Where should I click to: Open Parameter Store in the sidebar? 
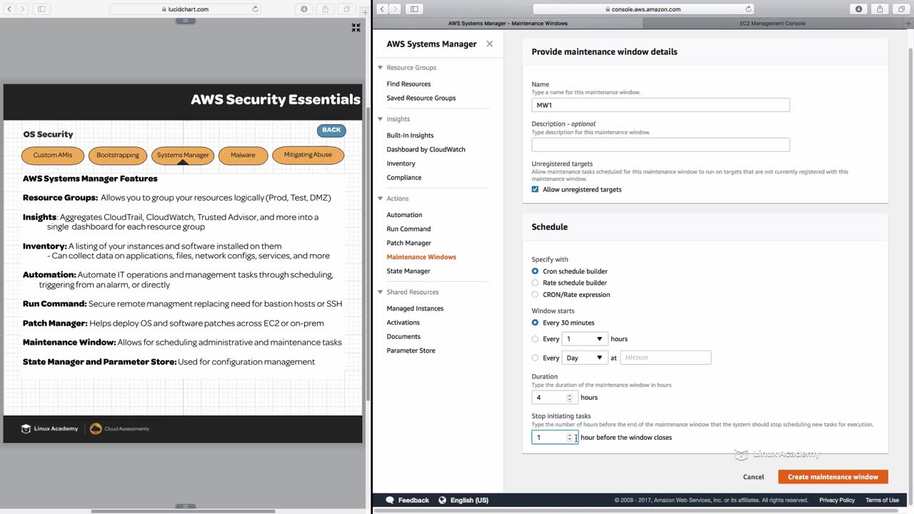pyautogui.click(x=411, y=351)
